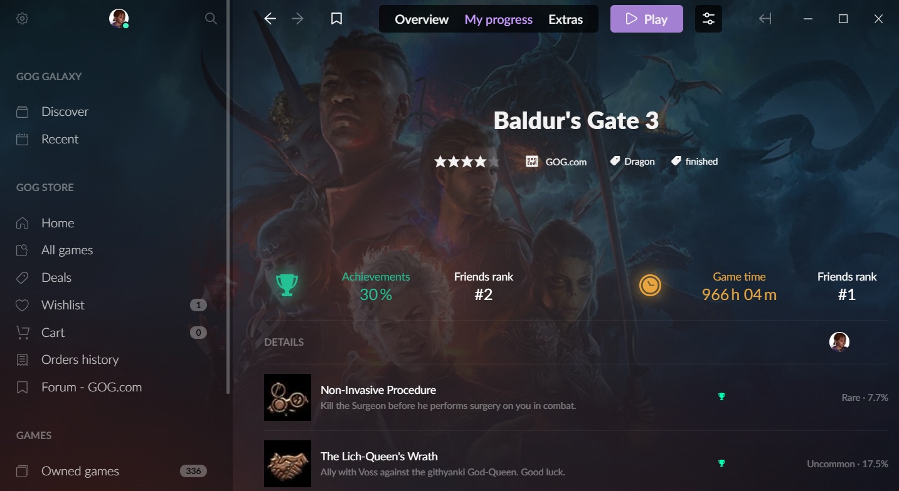Click the green achievements trophy icon
The width and height of the screenshot is (899, 491).
coord(287,286)
